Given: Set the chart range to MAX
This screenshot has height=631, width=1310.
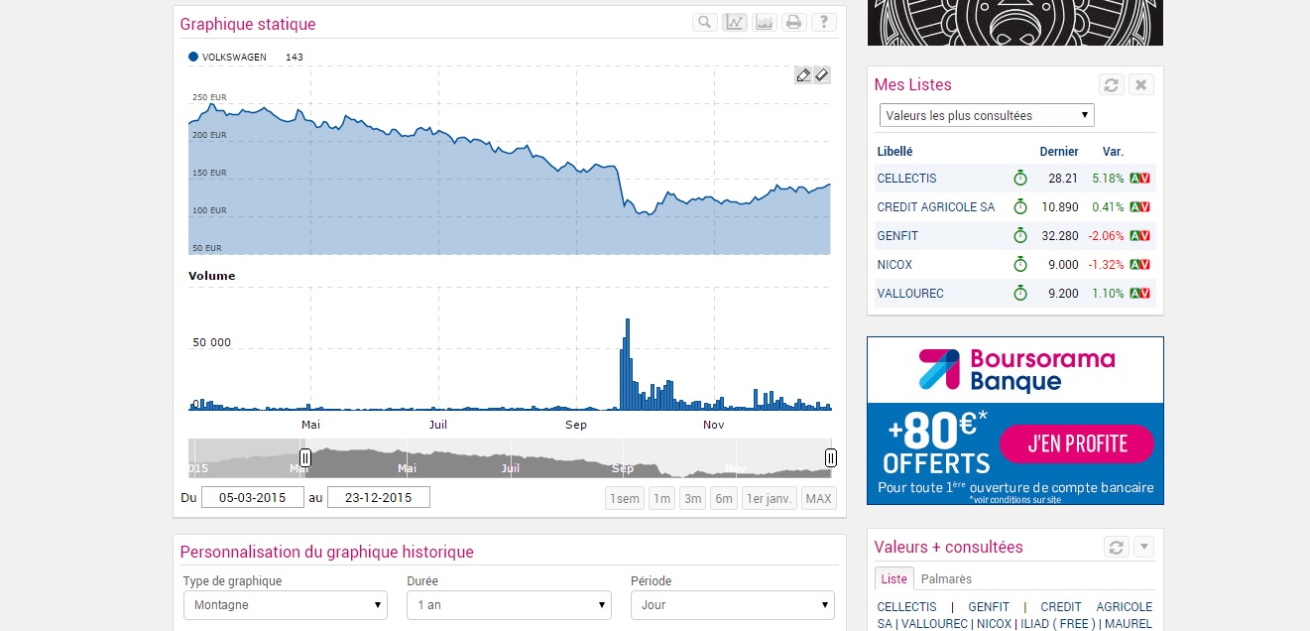Looking at the screenshot, I should pos(819,498).
